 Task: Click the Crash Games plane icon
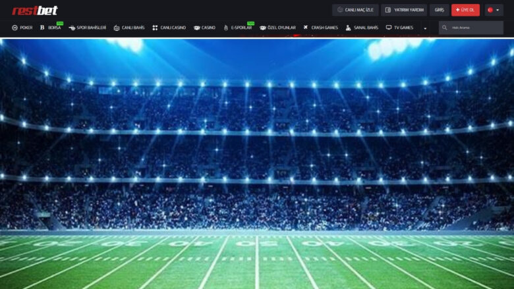point(306,28)
